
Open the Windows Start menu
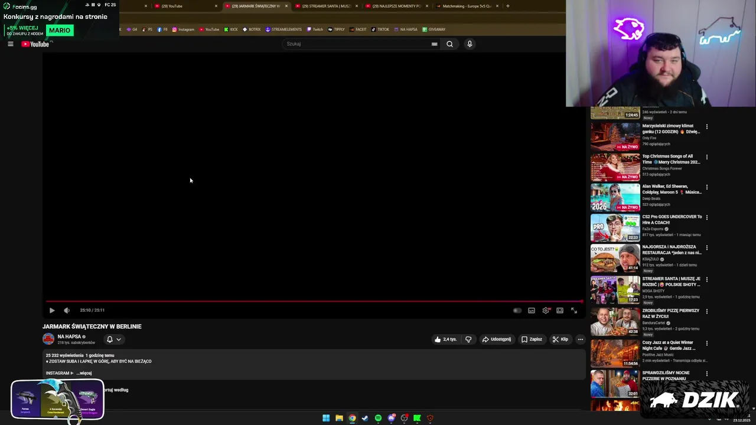(x=326, y=418)
